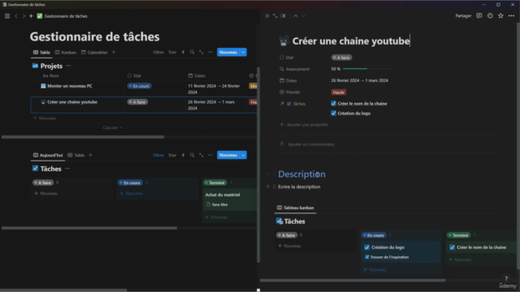Click the side panel horizontal scrollbar
Screen dimensions: 520x292
[353, 280]
